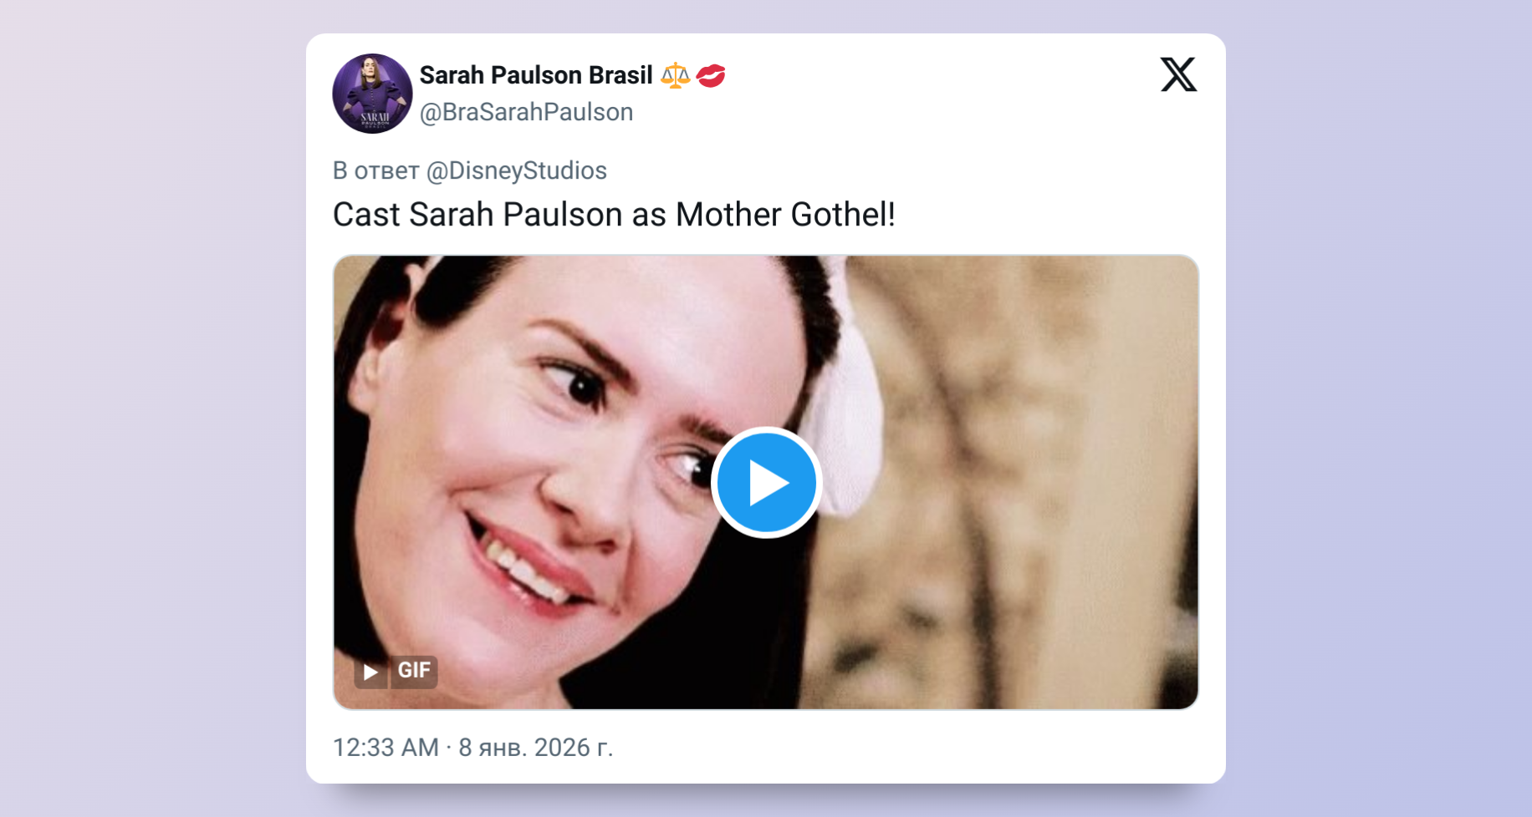
Task: Click the date "8 янв. 2026 г."
Action: tap(535, 747)
